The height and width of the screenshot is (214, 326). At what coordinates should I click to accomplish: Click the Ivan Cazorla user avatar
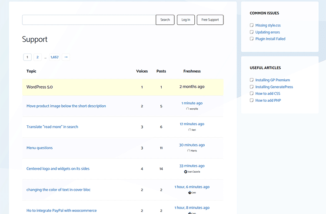[x=186, y=171]
